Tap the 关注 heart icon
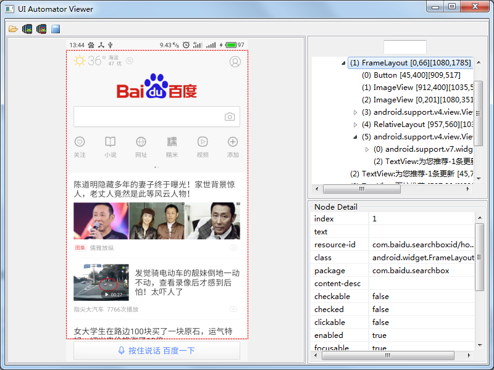 click(80, 142)
